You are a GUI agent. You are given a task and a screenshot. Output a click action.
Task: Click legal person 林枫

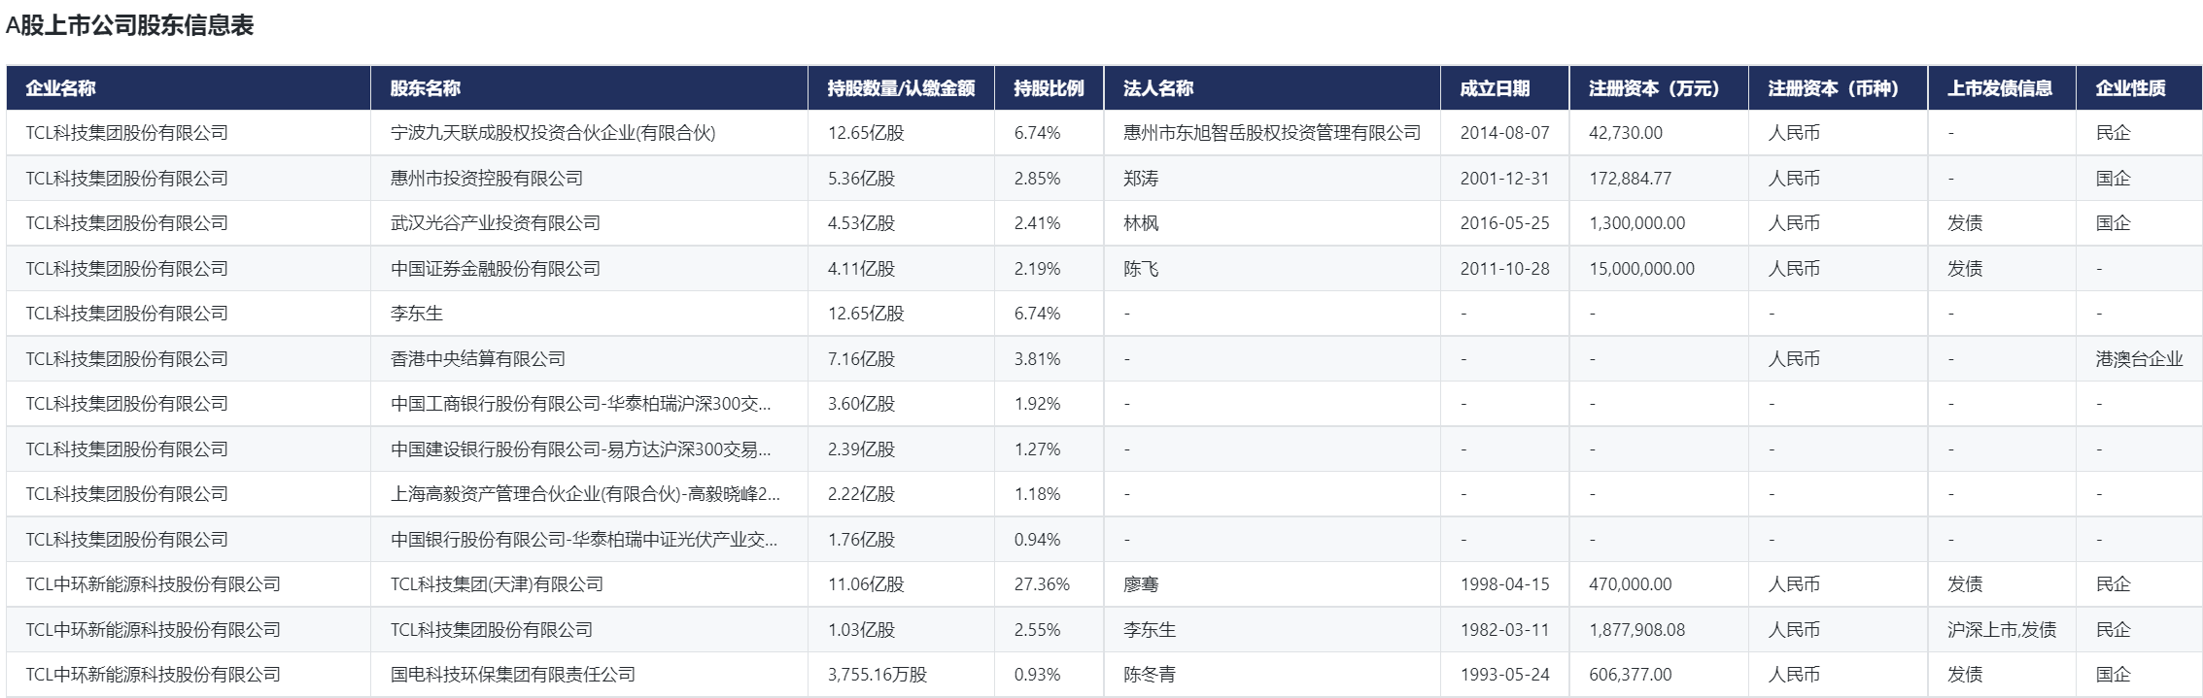pos(1141,223)
